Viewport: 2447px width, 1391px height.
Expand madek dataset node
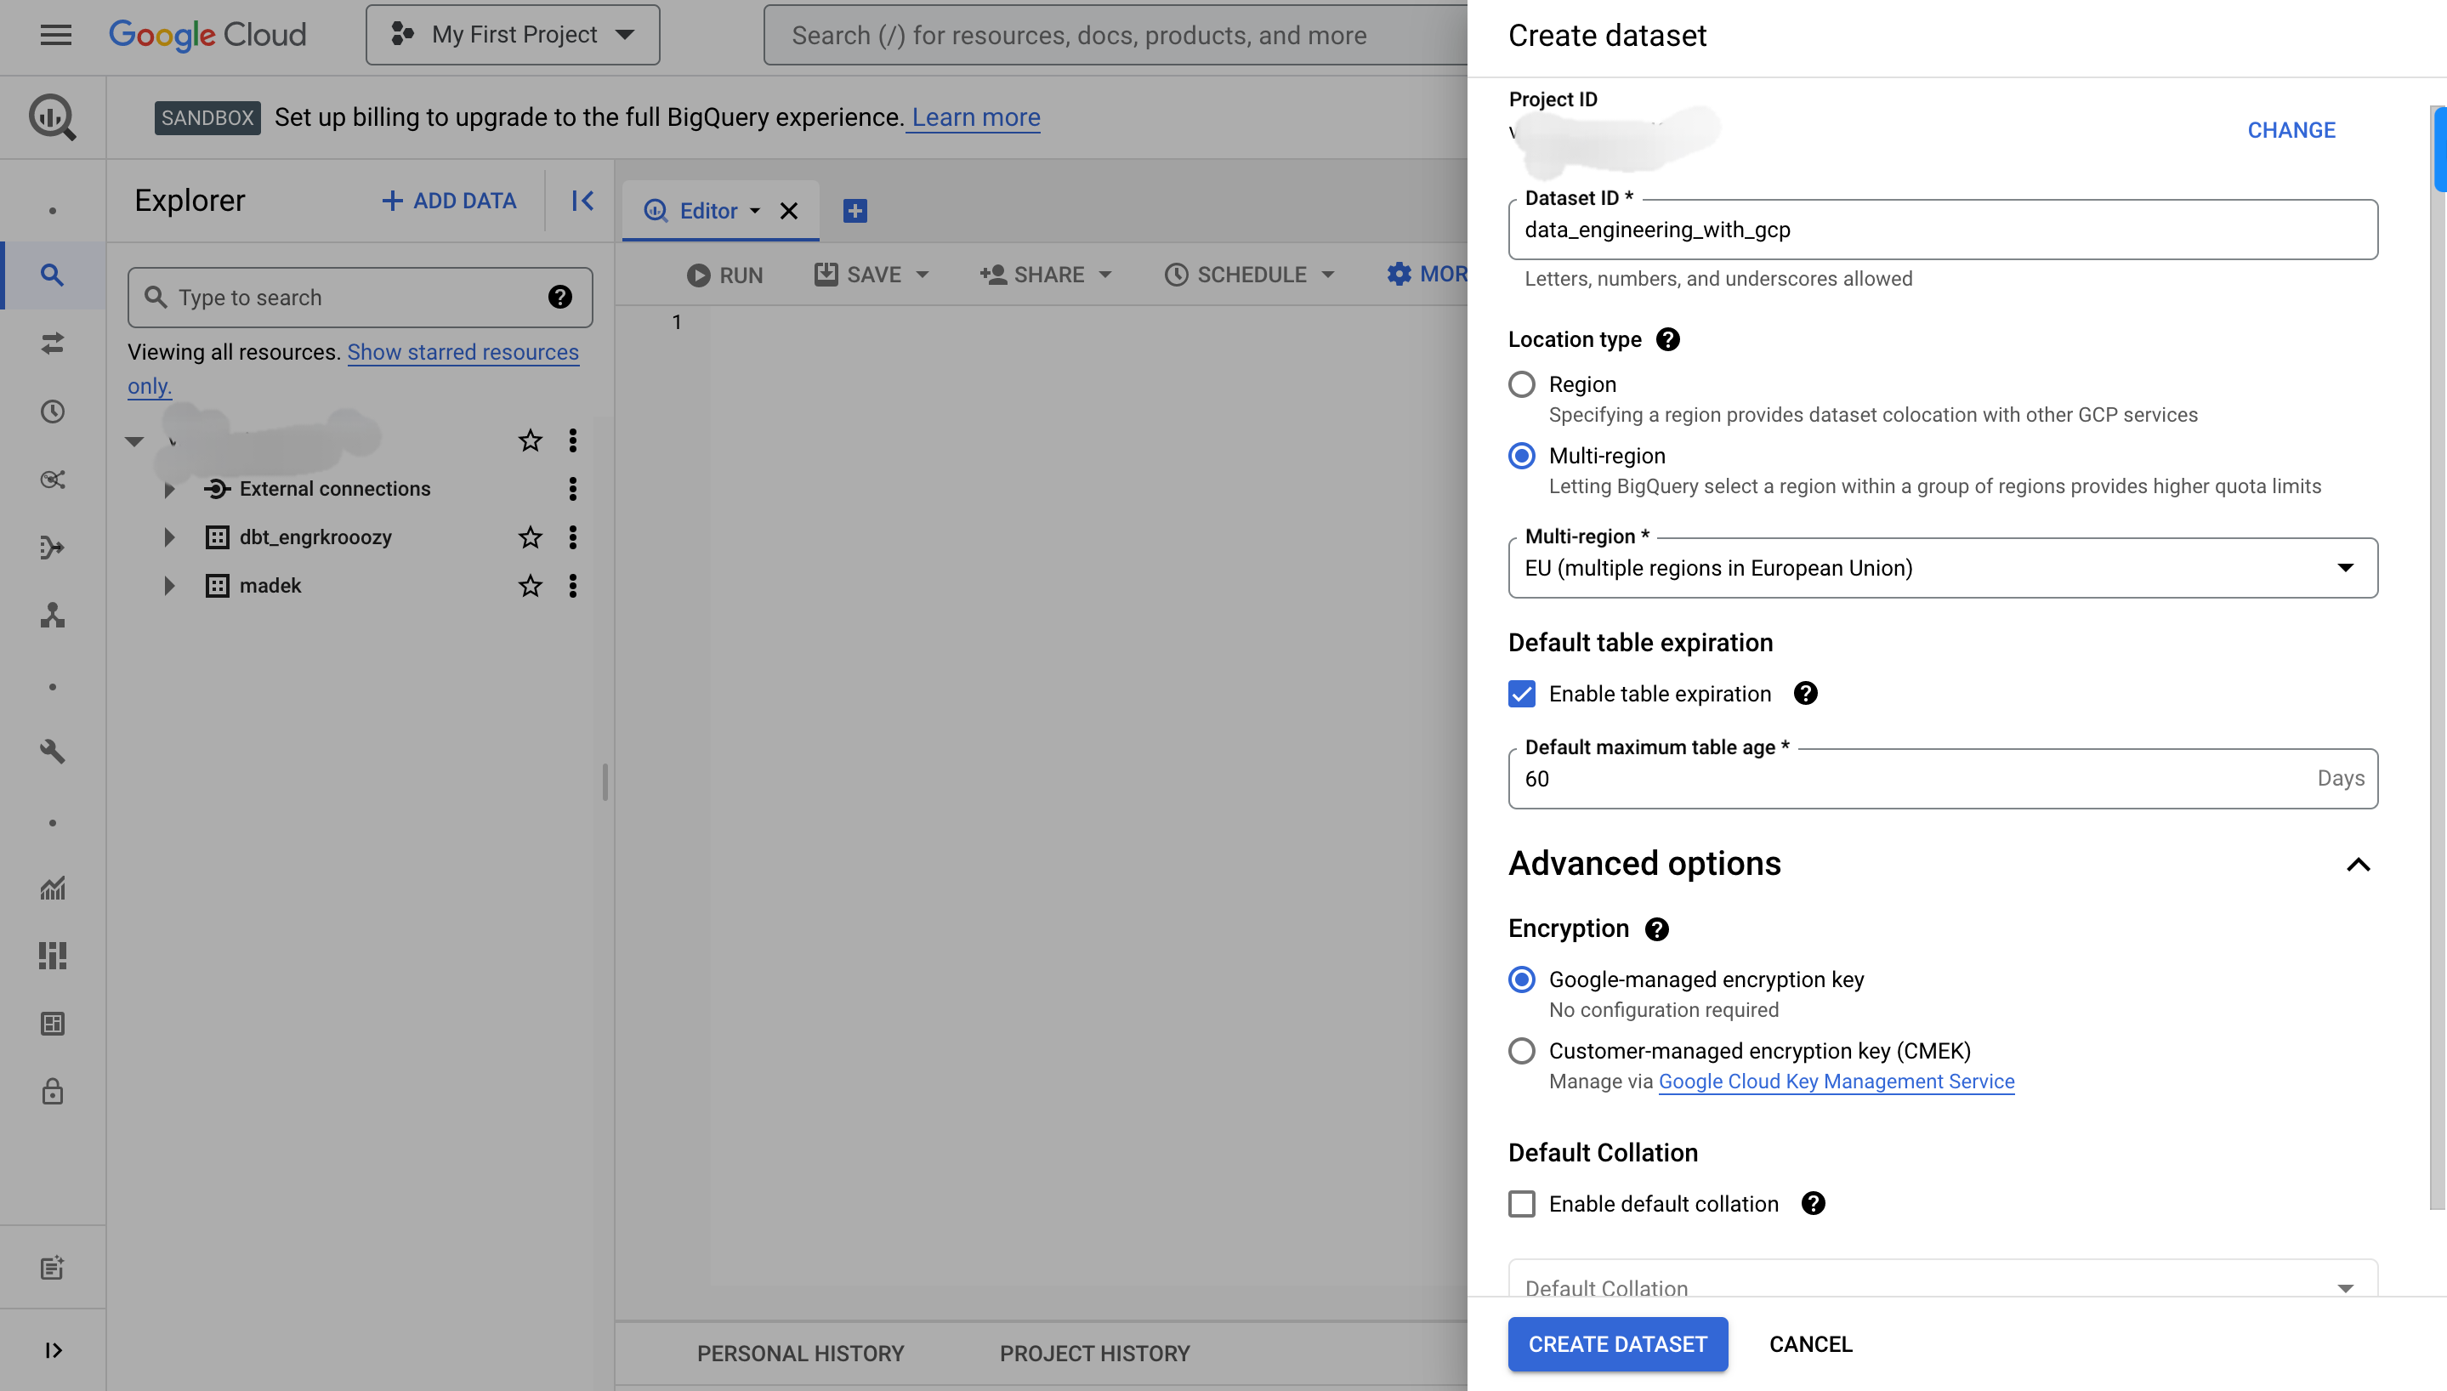tap(169, 586)
